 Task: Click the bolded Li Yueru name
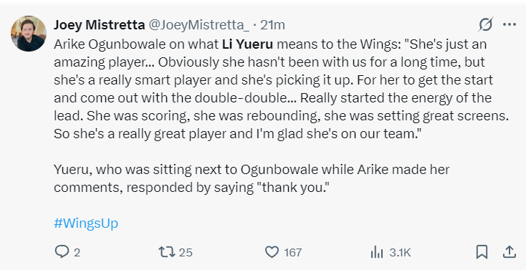[247, 44]
